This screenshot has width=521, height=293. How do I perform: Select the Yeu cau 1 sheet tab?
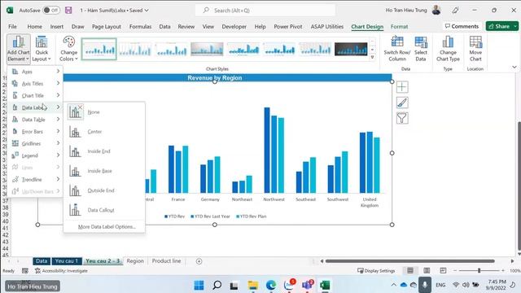pos(67,261)
